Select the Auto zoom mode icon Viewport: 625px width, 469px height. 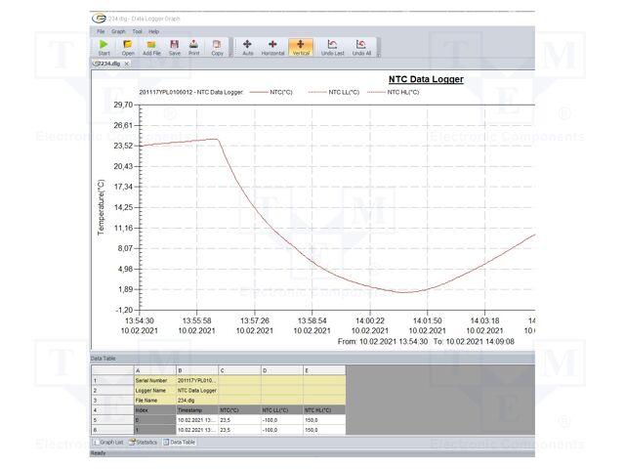[x=246, y=46]
